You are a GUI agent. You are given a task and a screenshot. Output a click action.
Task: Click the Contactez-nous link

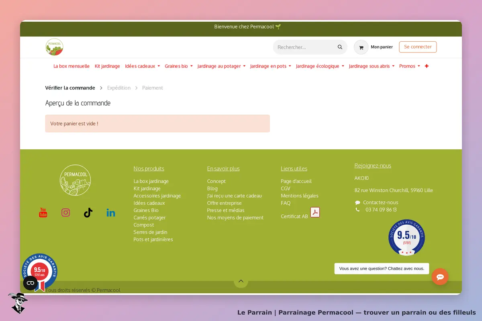pyautogui.click(x=381, y=203)
